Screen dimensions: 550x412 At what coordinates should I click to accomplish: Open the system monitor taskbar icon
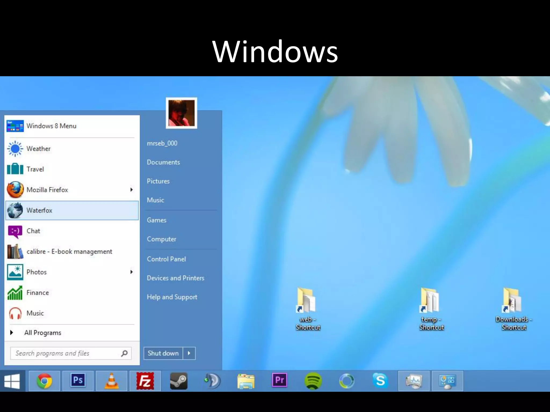414,381
